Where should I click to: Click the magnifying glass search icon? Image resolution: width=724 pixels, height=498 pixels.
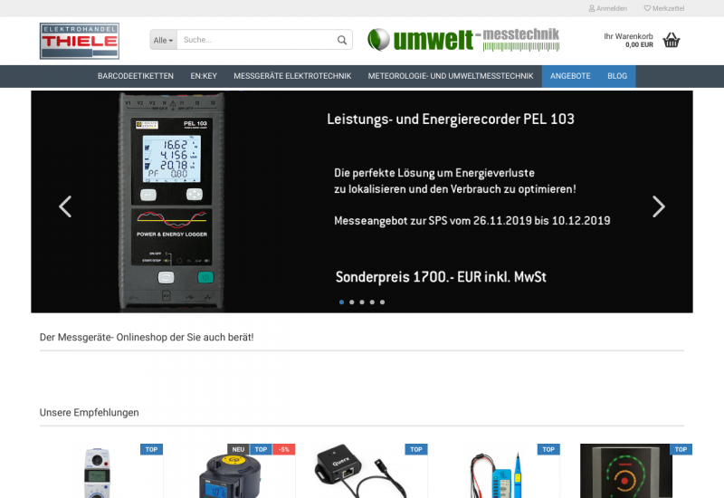[x=342, y=40]
